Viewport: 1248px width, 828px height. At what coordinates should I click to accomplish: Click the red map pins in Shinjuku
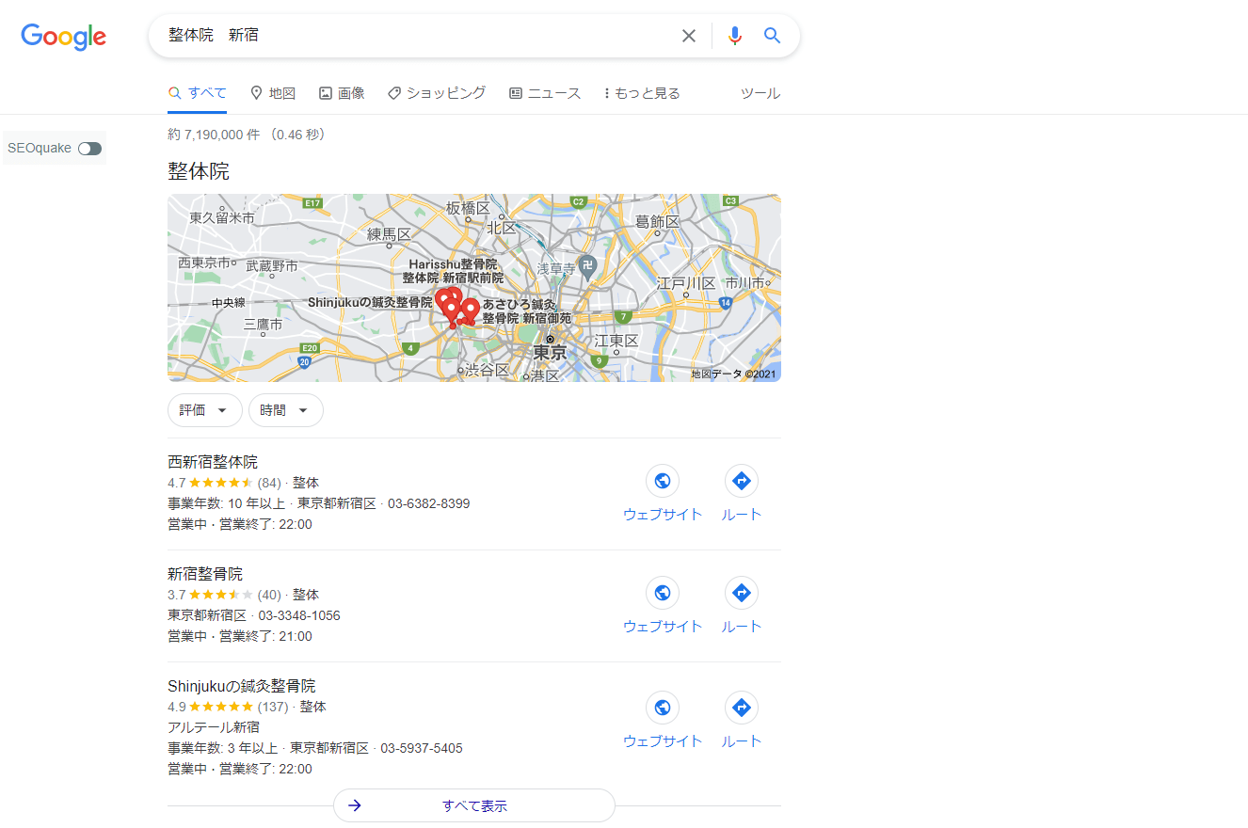click(x=456, y=307)
